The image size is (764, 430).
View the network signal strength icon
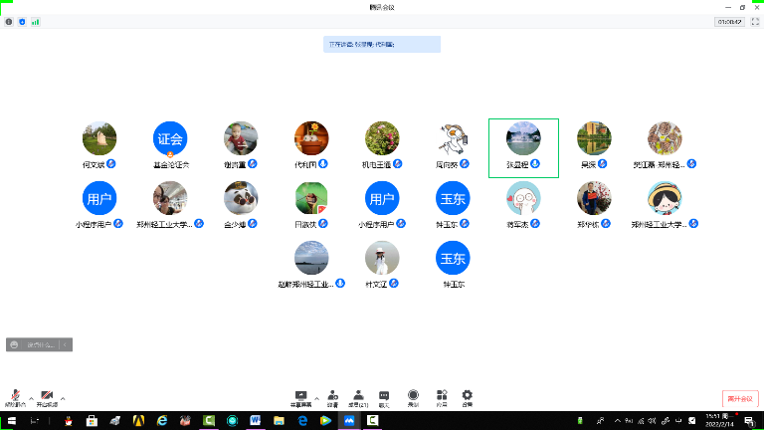pyautogui.click(x=36, y=21)
